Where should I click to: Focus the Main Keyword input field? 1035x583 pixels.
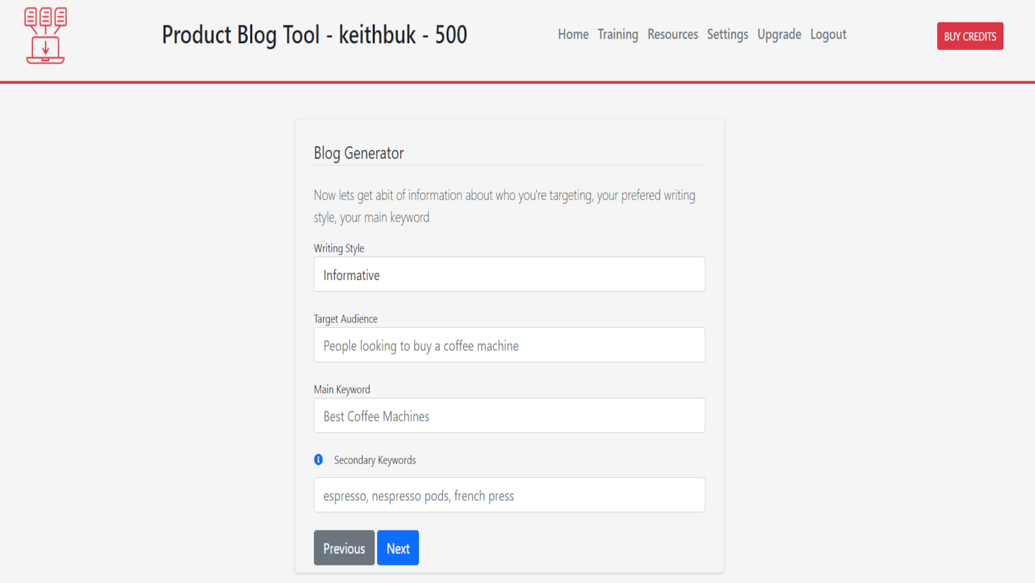(509, 416)
